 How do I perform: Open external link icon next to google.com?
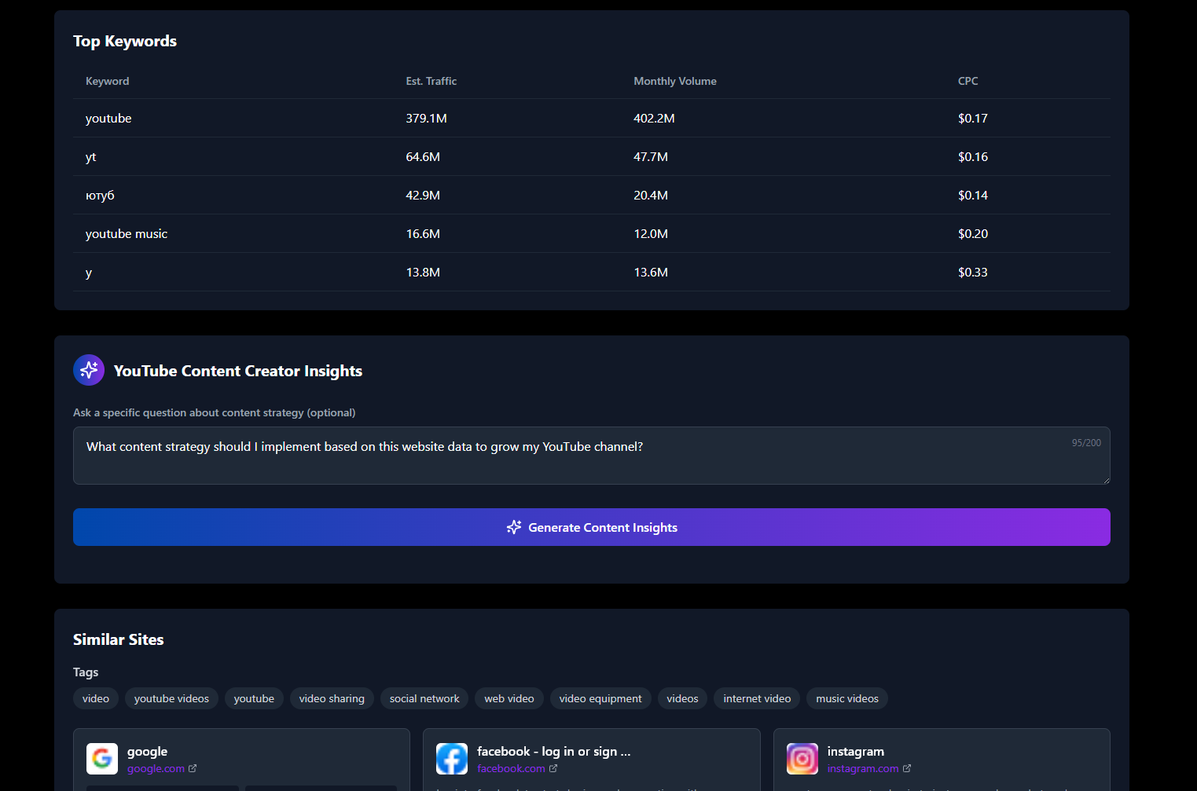[193, 768]
